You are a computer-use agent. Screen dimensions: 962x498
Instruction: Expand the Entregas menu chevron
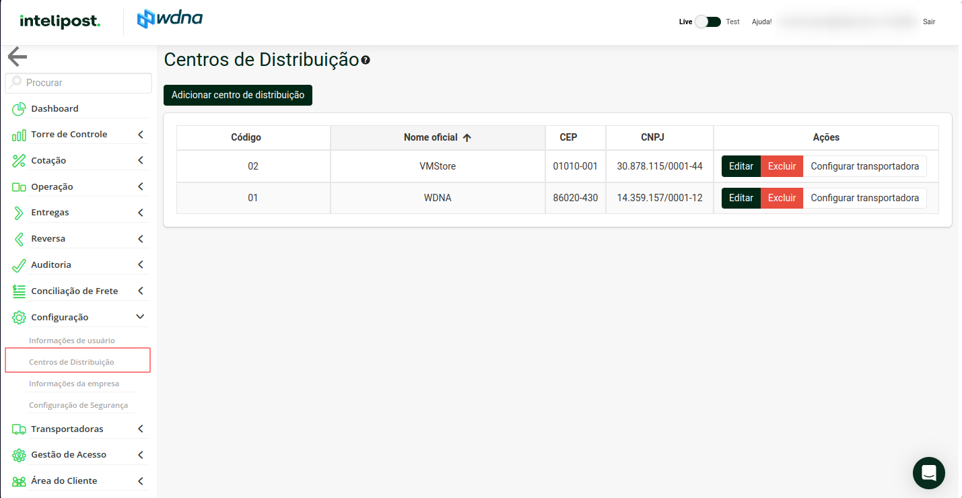click(141, 213)
